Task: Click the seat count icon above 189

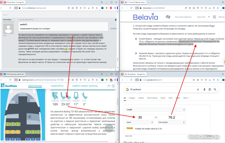Action: [x=55, y=96]
